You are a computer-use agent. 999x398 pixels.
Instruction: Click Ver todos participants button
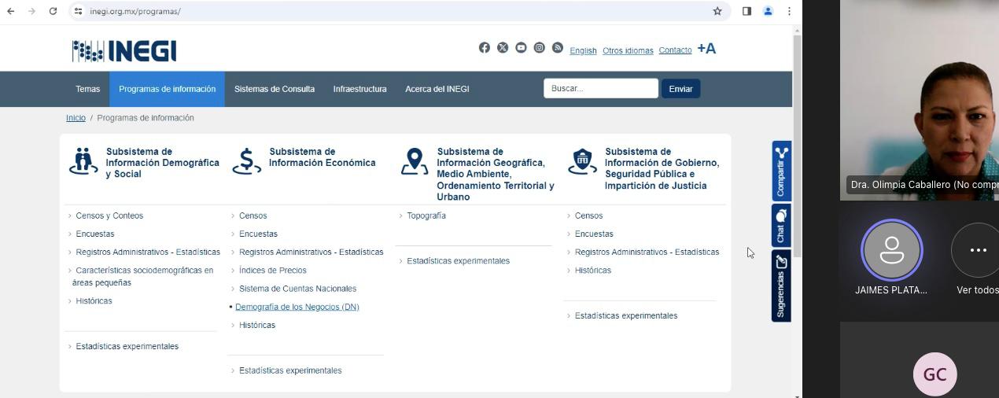[978, 250]
